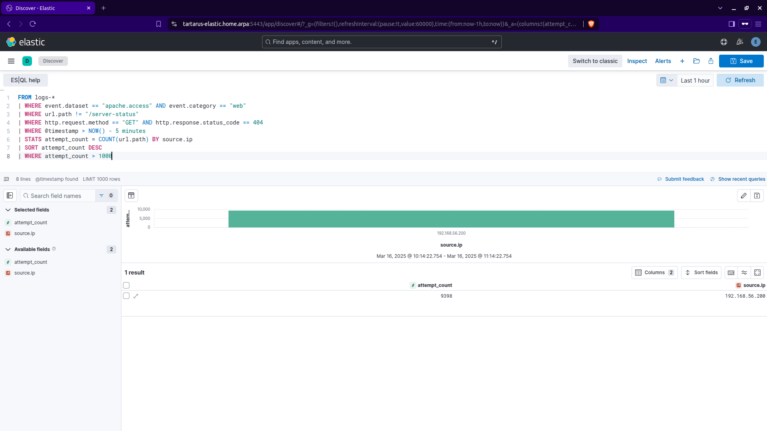Toggle the chart visibility button
This screenshot has height=431, width=767.
click(131, 196)
